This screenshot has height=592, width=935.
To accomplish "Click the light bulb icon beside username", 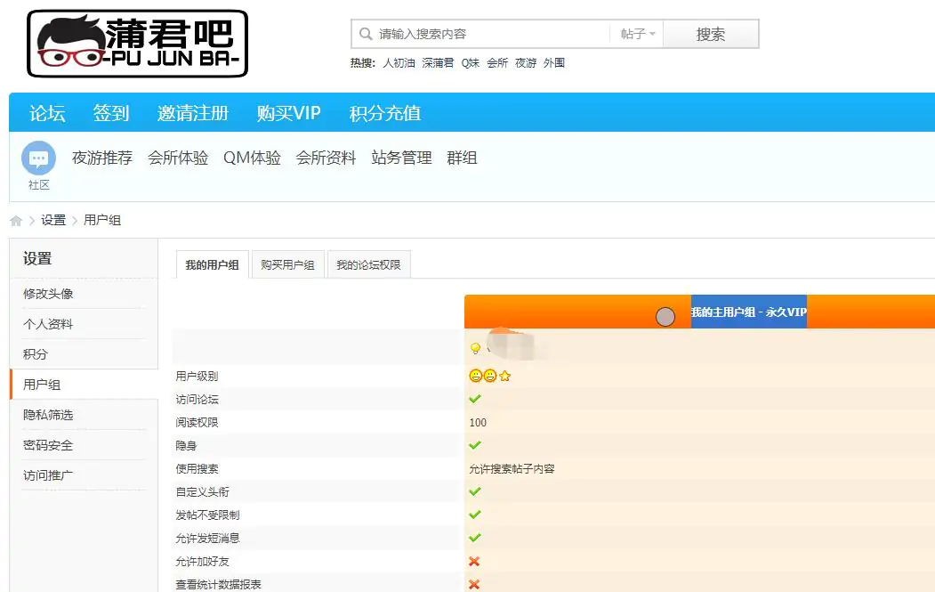I will coord(475,348).
